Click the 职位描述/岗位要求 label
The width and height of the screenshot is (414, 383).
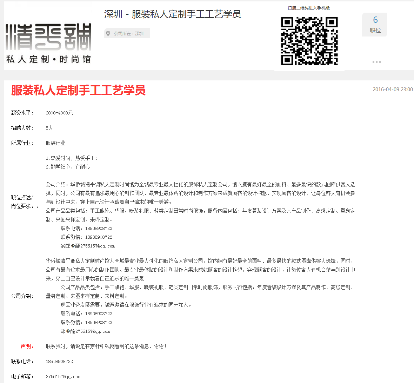[x=24, y=202]
